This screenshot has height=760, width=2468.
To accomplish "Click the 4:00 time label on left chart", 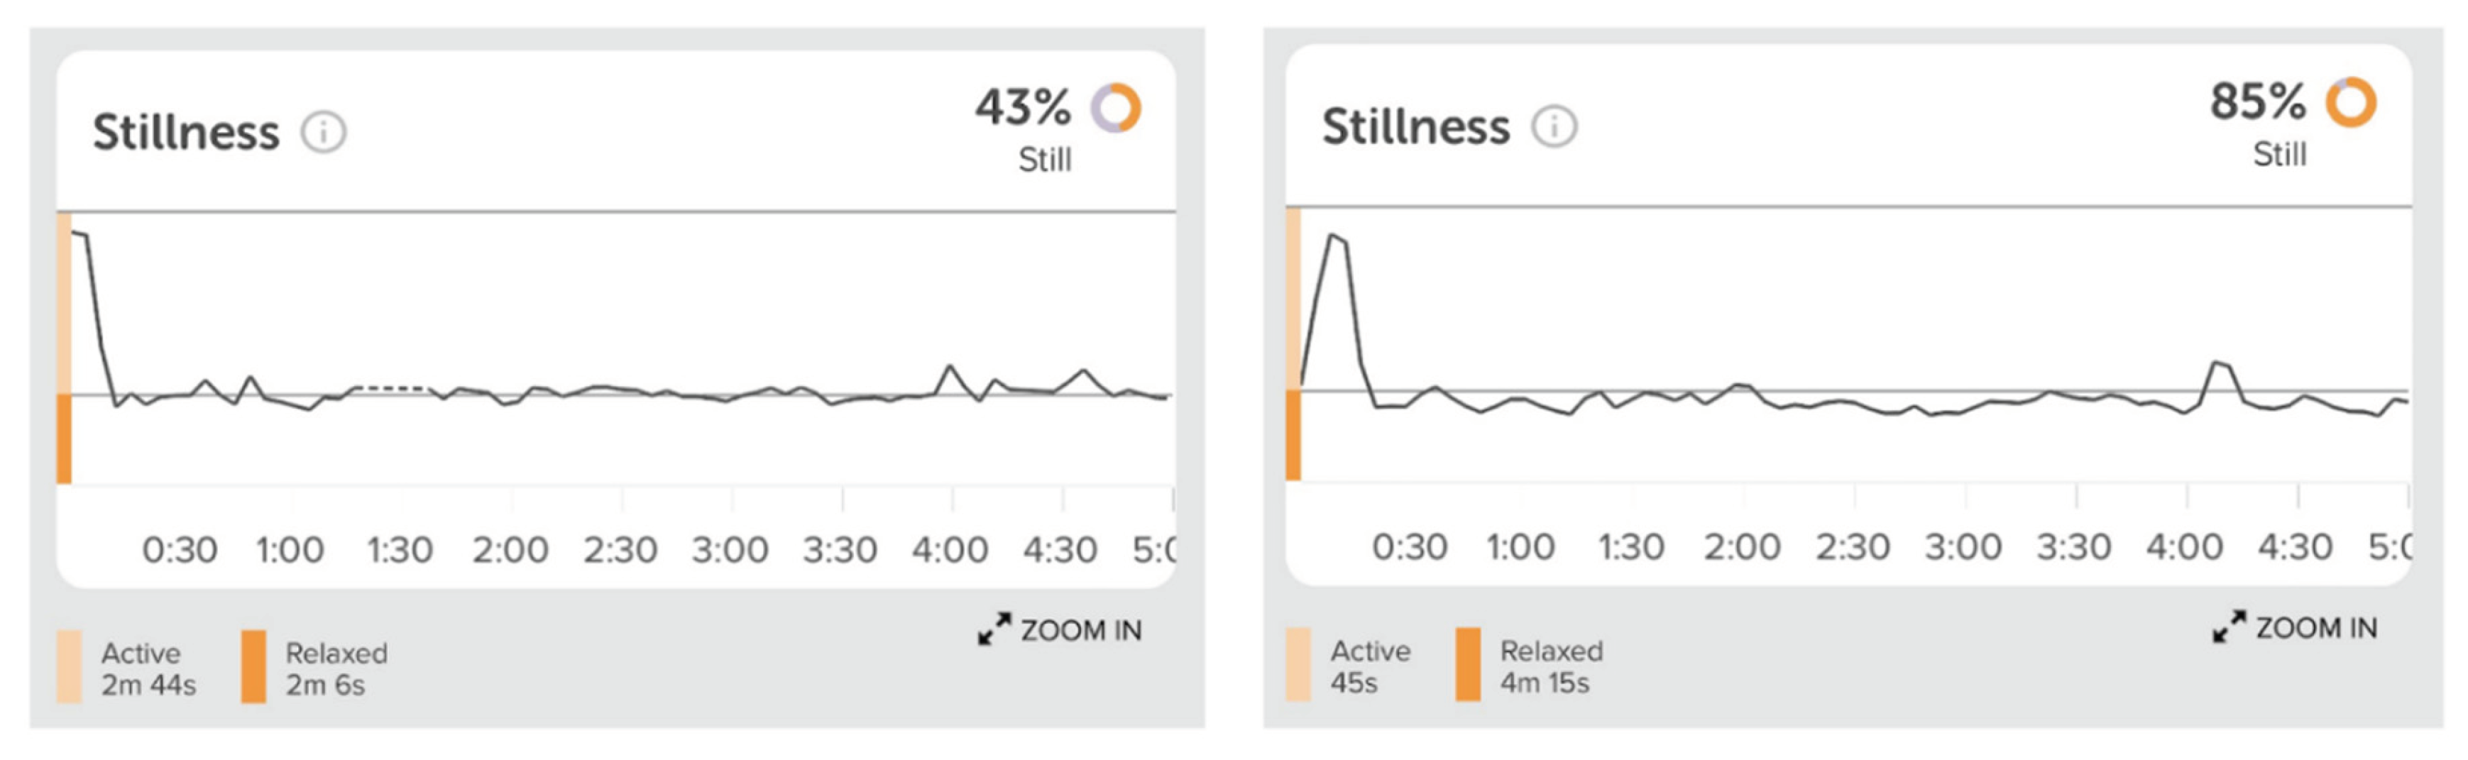I will (950, 550).
